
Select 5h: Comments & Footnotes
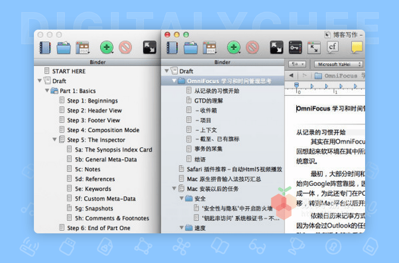[112, 218]
